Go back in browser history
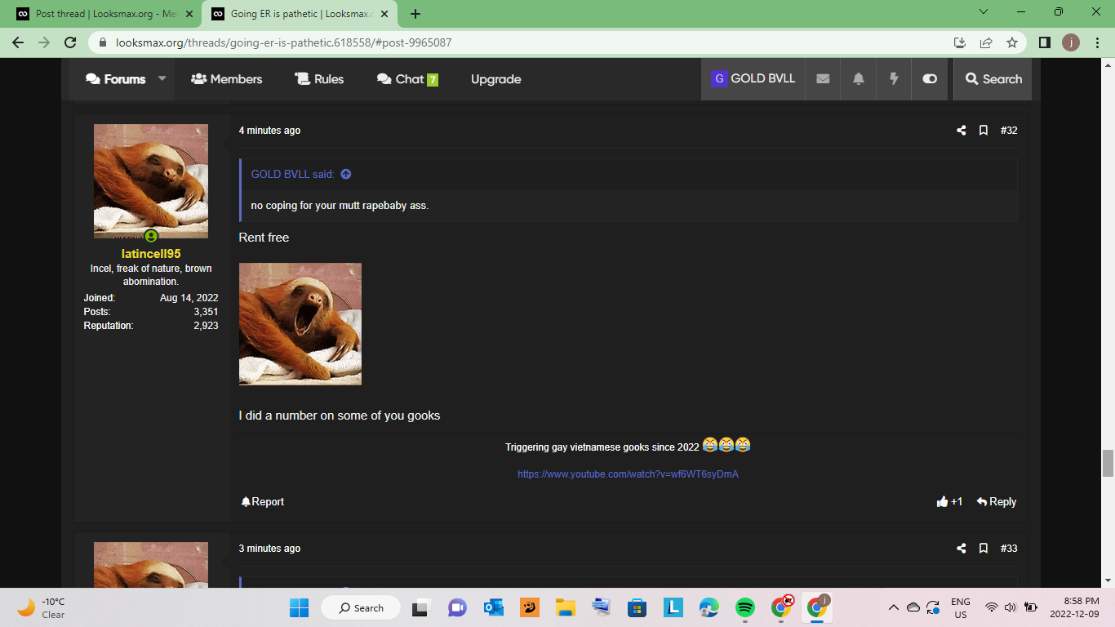The image size is (1115, 627). [x=19, y=42]
